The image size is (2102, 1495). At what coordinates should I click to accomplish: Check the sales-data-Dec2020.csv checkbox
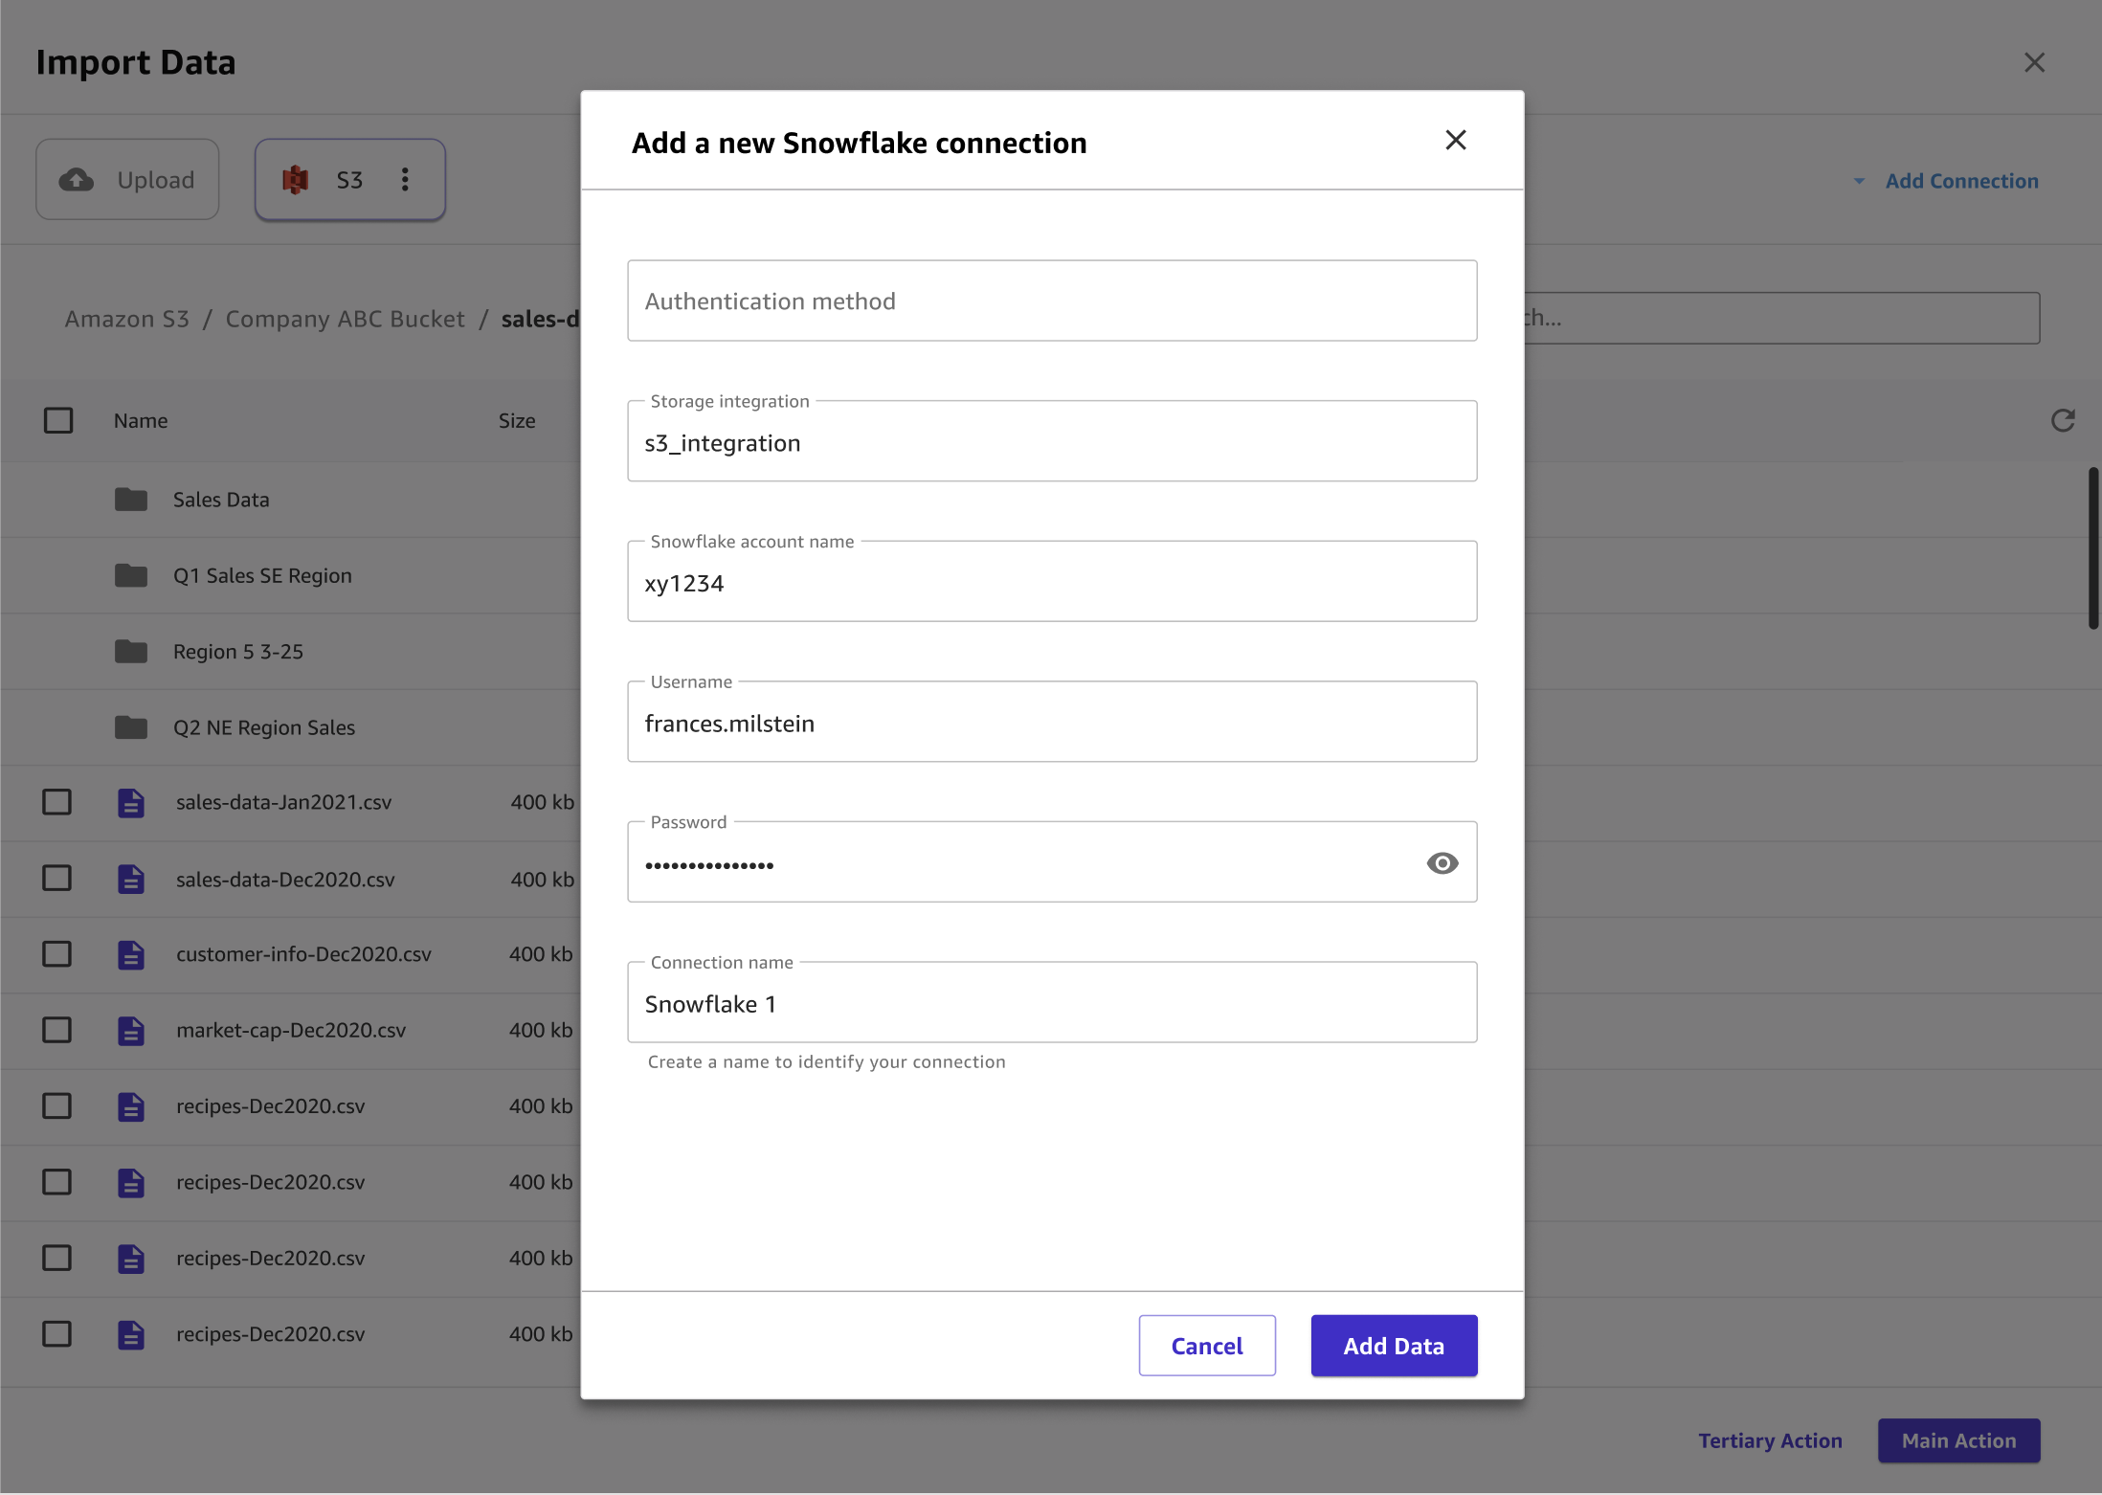pyautogui.click(x=58, y=879)
